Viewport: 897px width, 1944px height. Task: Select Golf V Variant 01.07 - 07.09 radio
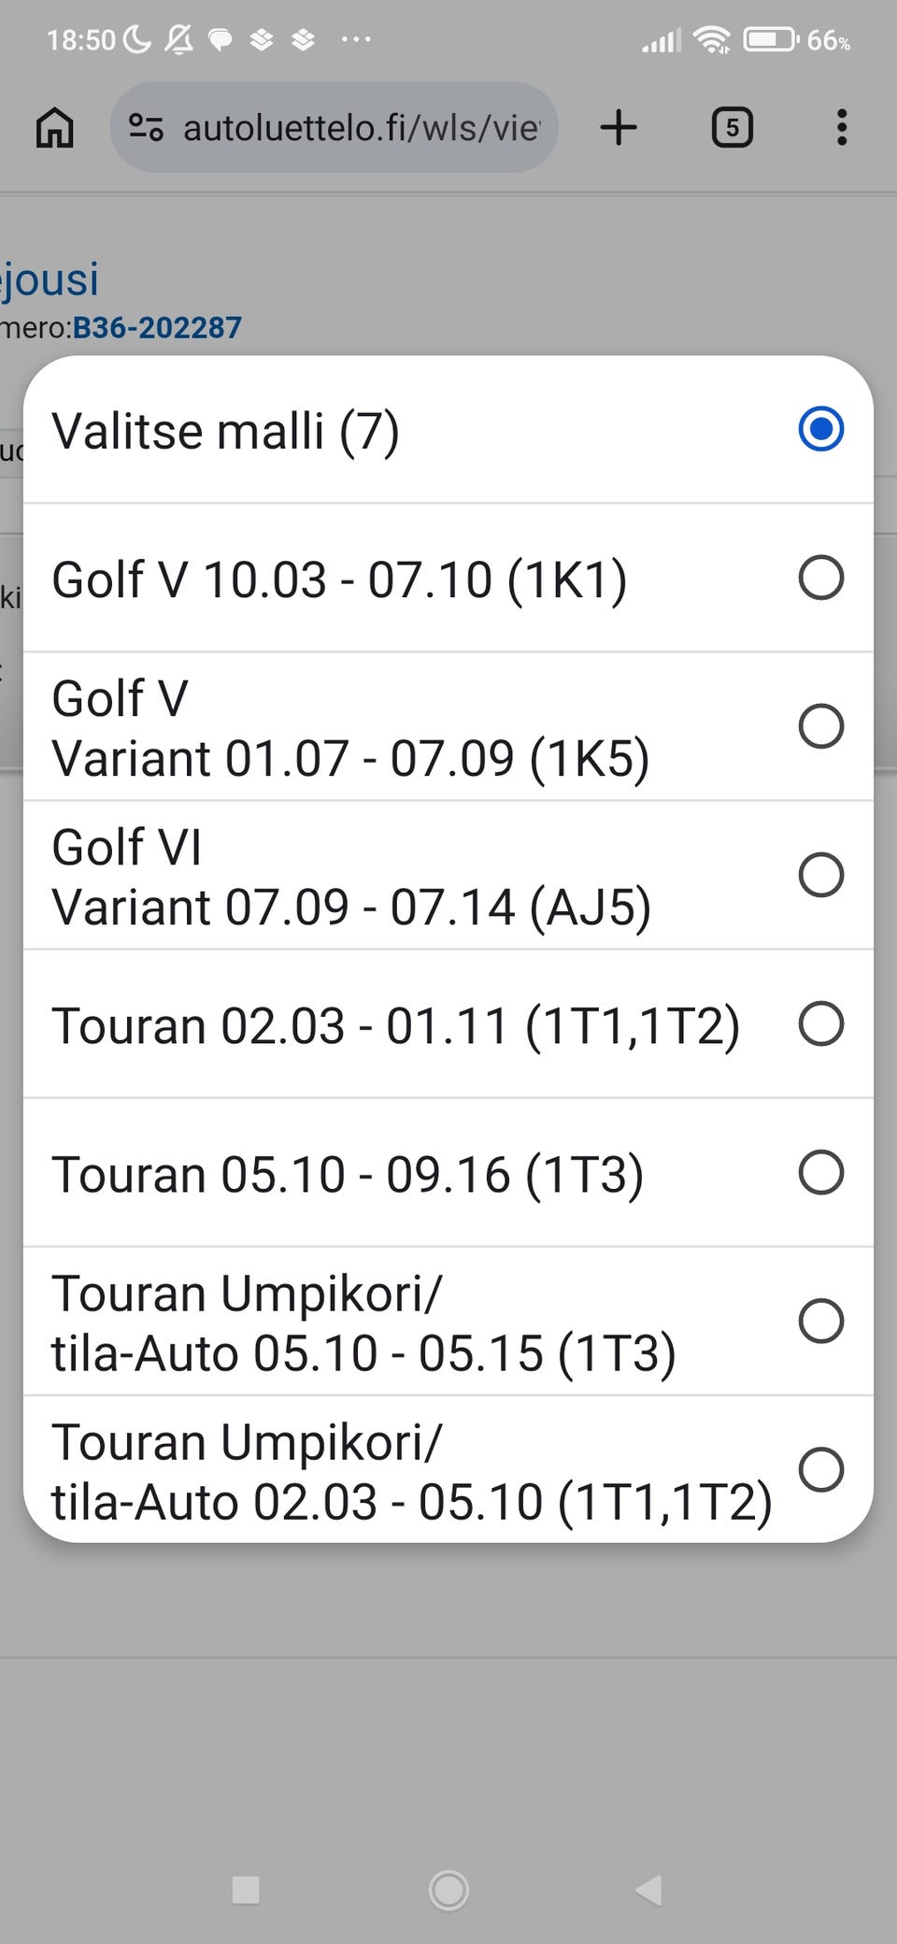[x=821, y=726]
